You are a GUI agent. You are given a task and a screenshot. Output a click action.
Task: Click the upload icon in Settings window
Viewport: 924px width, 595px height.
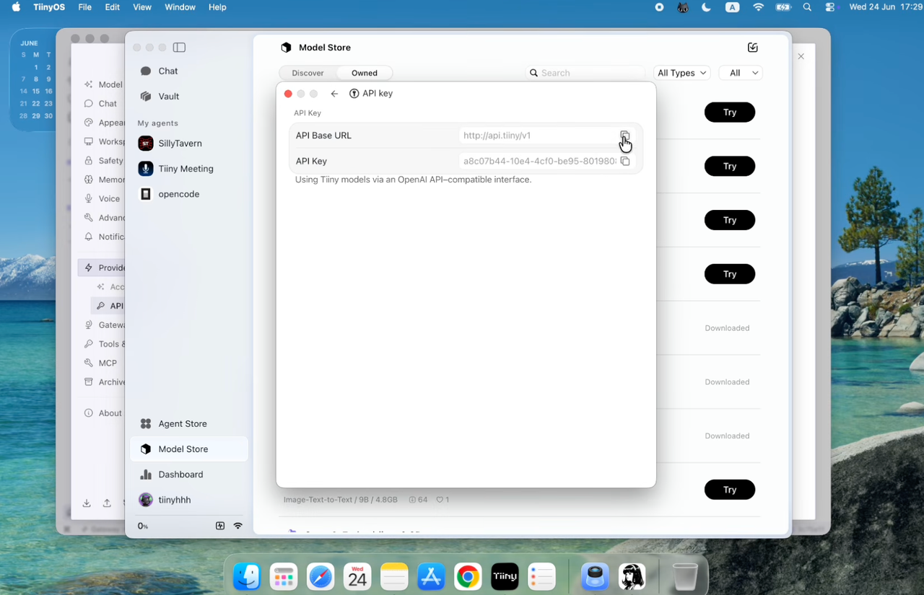[x=107, y=503]
